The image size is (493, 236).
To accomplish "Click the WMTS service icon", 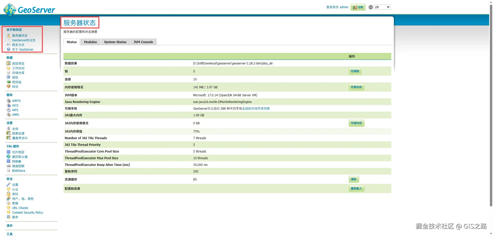I will coord(8,101).
